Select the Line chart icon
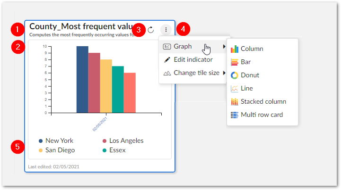Screen dimensions: 341x190 (234, 88)
